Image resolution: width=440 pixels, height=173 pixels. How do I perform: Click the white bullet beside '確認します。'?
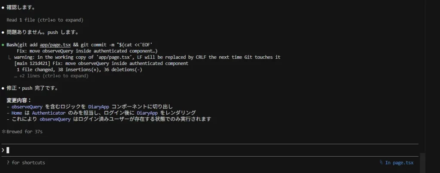(x=3, y=8)
